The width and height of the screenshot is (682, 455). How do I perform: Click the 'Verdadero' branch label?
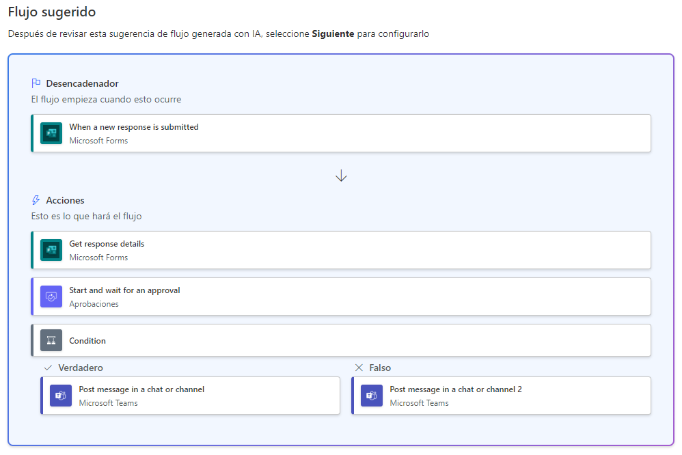click(81, 368)
